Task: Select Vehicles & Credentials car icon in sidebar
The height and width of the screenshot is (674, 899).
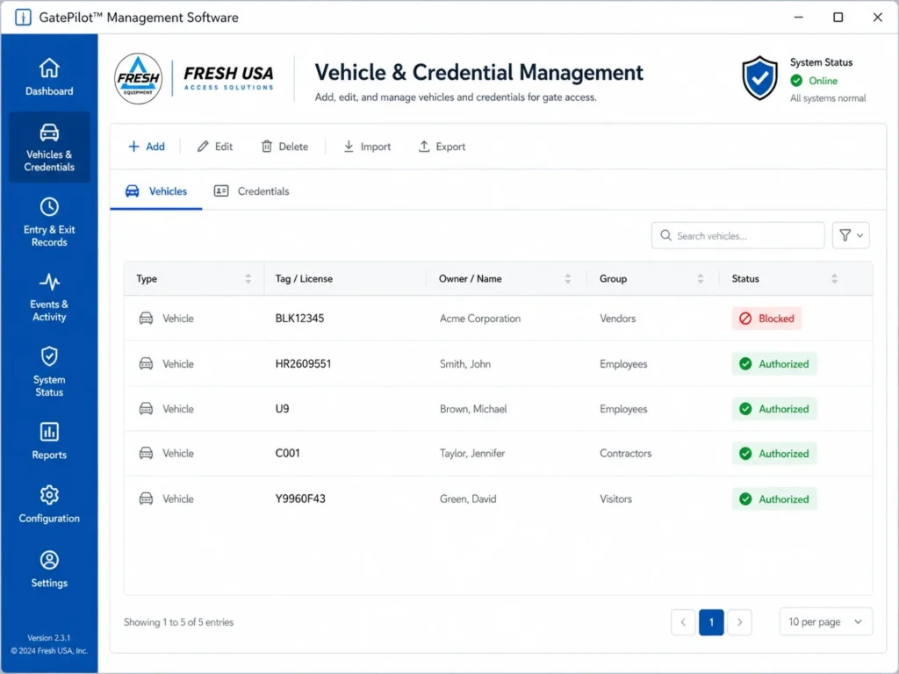Action: click(x=49, y=133)
